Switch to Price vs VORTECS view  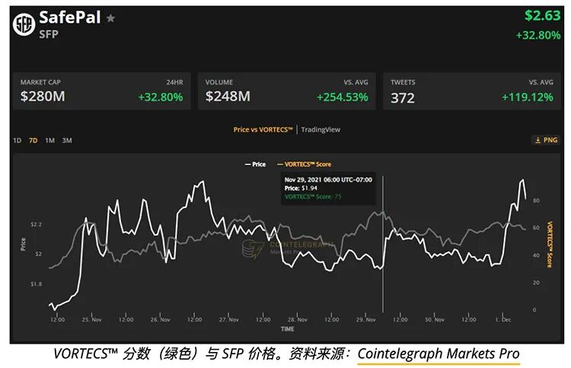(x=263, y=130)
